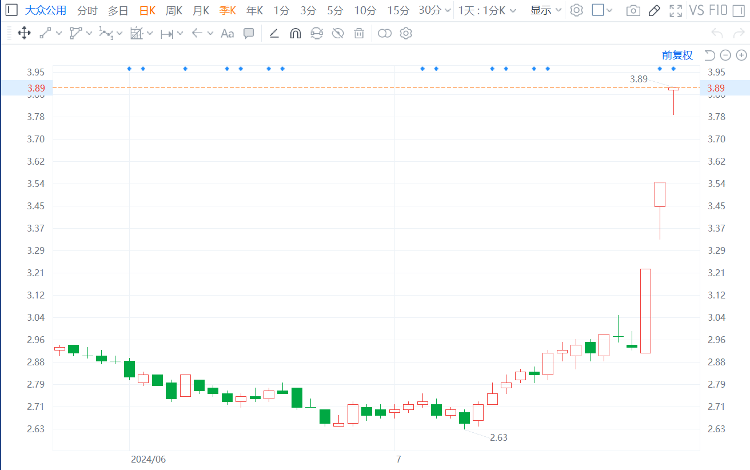Image resolution: width=750 pixels, height=470 pixels.
Task: Delete drawings with the trash icon
Action: (x=359, y=33)
